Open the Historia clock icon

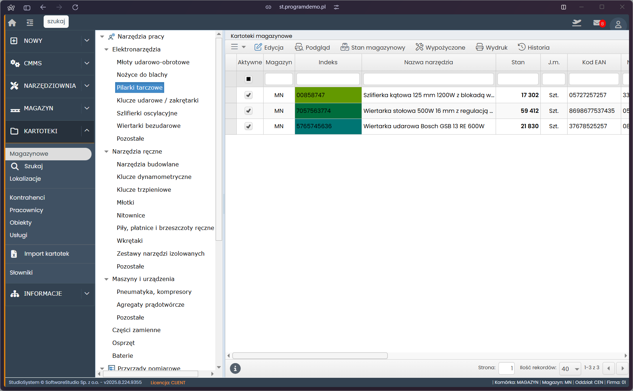pos(522,47)
